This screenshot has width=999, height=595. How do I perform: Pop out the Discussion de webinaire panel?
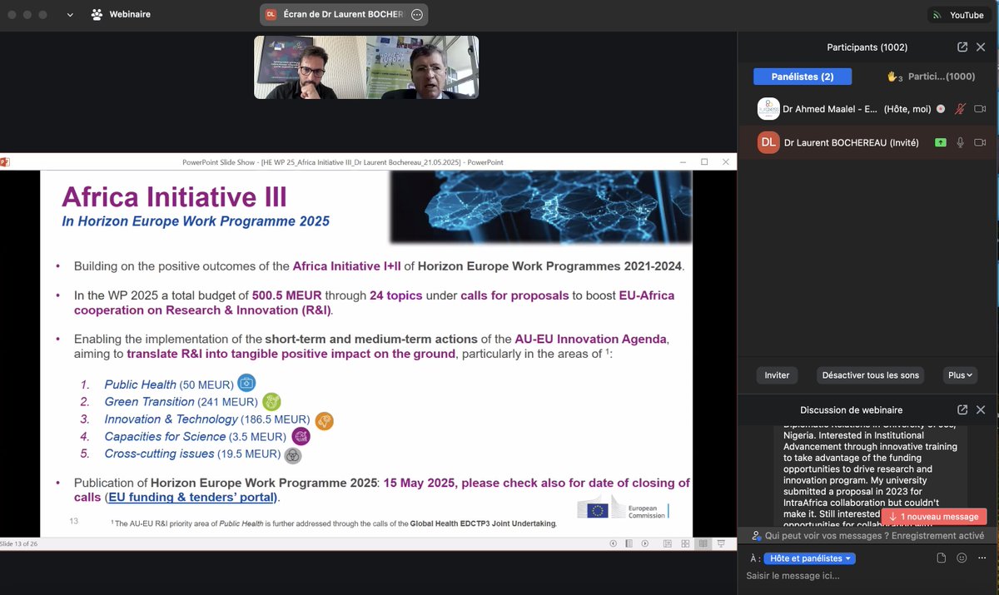(x=962, y=409)
